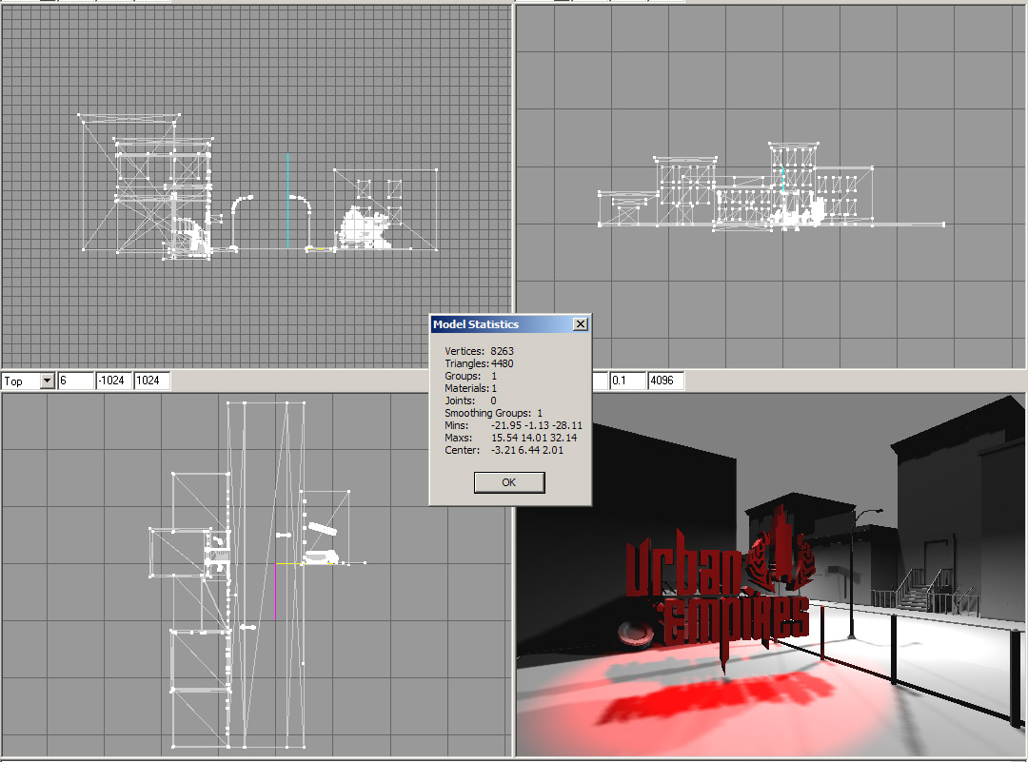This screenshot has width=1028, height=762.
Task: Click the Center coordinates line
Action: tap(504, 451)
